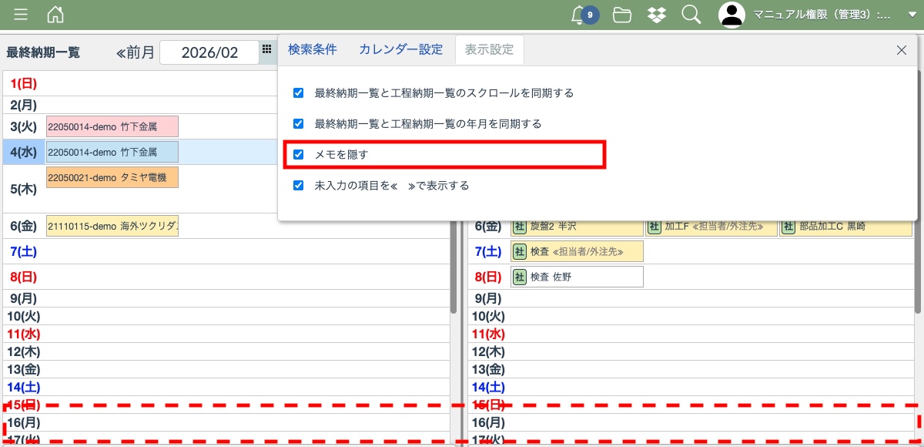Uncheck scroll sync checkbox
Viewport: 924px width, 447px height.
tap(299, 92)
